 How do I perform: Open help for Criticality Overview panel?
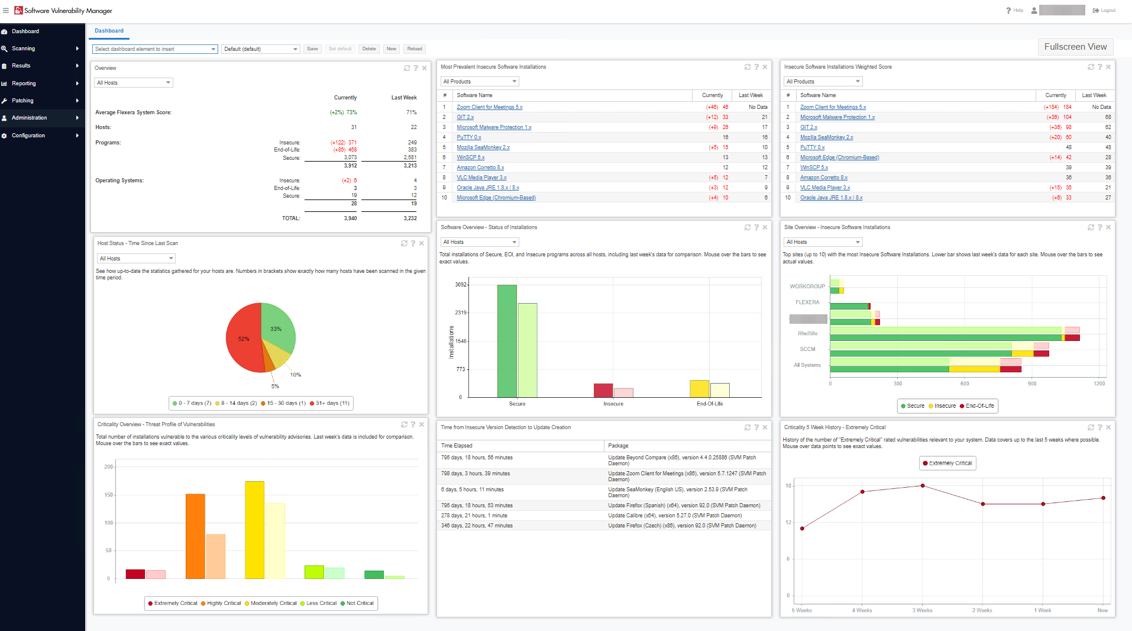click(413, 424)
